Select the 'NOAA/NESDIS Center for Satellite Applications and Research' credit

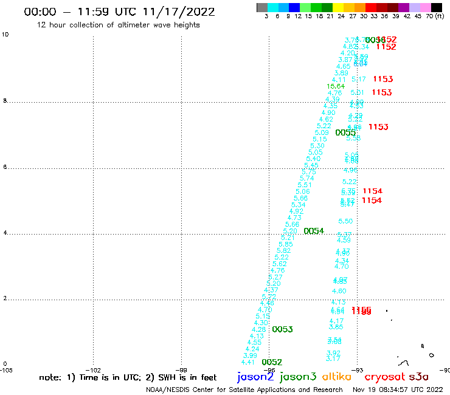click(x=244, y=390)
